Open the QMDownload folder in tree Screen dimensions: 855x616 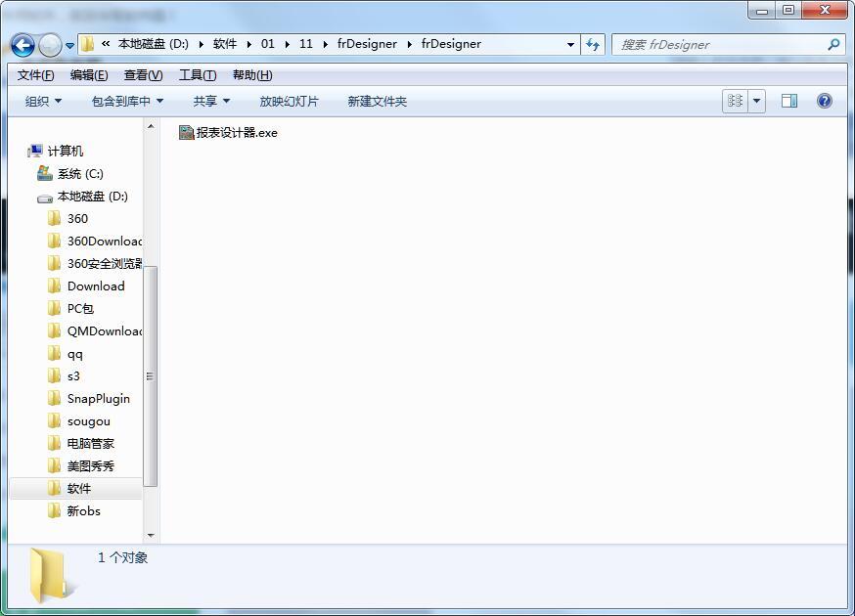(104, 330)
